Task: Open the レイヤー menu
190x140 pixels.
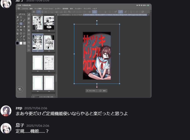Action: pos(58,9)
